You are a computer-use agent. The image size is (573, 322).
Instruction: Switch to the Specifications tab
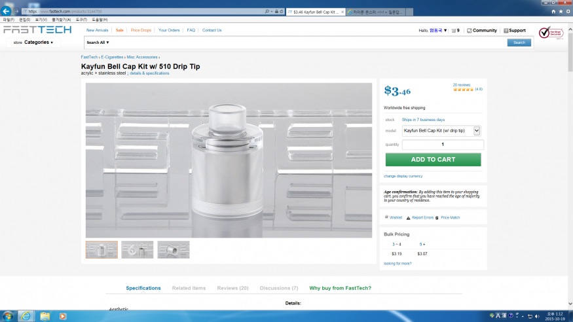[143, 288]
